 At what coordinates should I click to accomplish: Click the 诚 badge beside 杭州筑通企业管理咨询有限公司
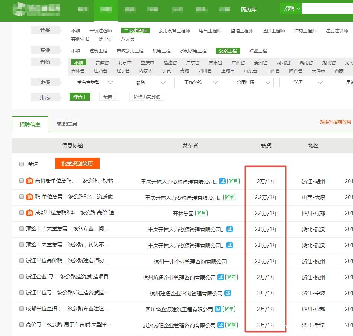coord(221,277)
